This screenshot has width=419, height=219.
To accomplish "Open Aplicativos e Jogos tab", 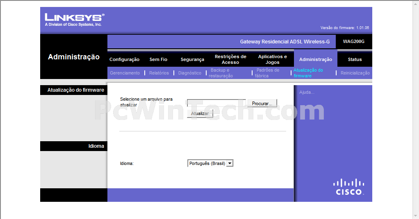I will click(x=272, y=59).
